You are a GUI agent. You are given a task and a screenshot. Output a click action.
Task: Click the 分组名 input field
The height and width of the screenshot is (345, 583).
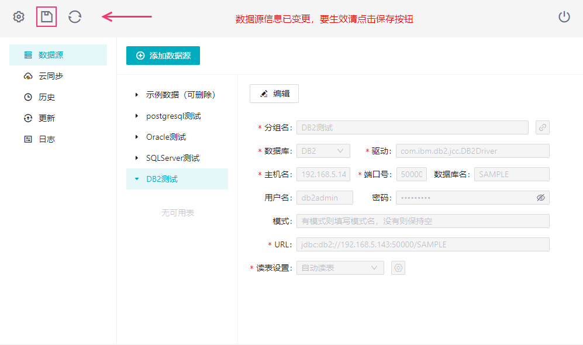(x=412, y=127)
